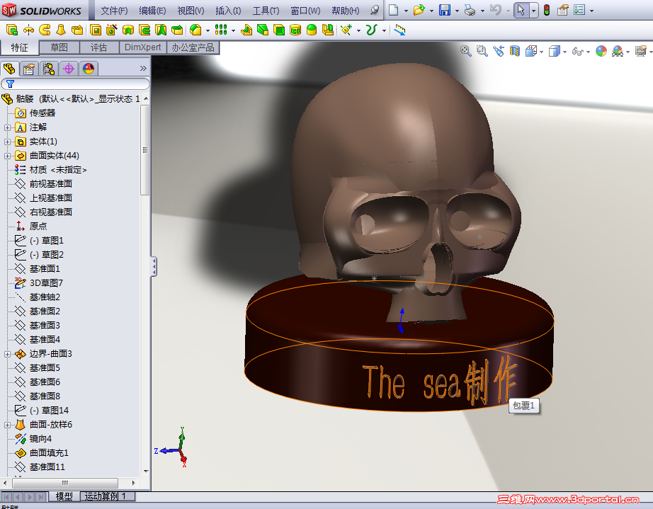Select the Dome feature tool
This screenshot has height=509, width=653.
click(312, 30)
